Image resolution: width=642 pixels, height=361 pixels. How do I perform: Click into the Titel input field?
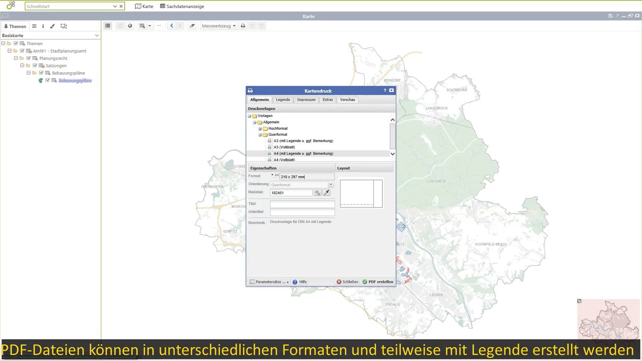pos(302,204)
